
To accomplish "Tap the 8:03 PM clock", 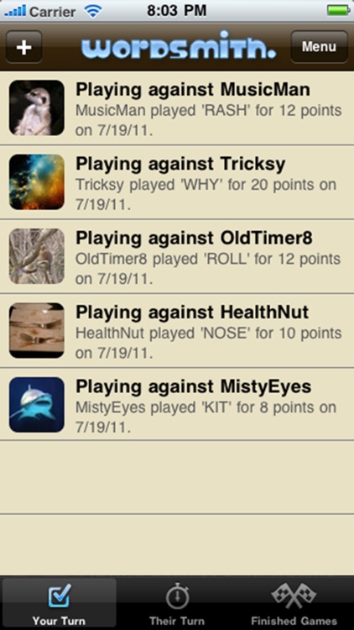I will tap(177, 11).
